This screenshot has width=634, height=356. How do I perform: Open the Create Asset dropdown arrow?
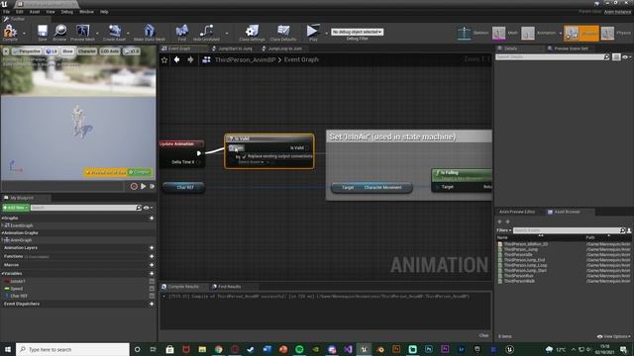tap(128, 33)
